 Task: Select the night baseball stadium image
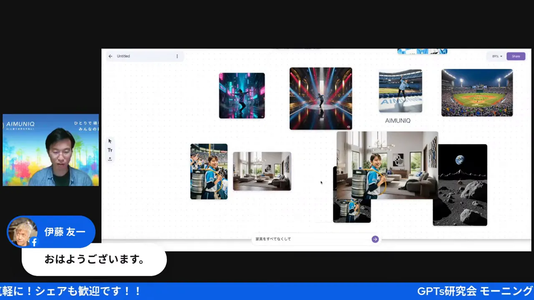[x=477, y=92]
